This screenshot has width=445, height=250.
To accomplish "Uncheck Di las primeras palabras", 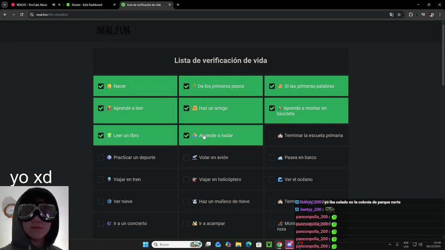I will 272,86.
